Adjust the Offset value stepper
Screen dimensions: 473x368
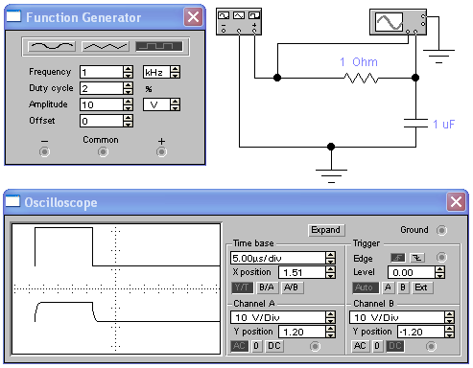pyautogui.click(x=128, y=121)
